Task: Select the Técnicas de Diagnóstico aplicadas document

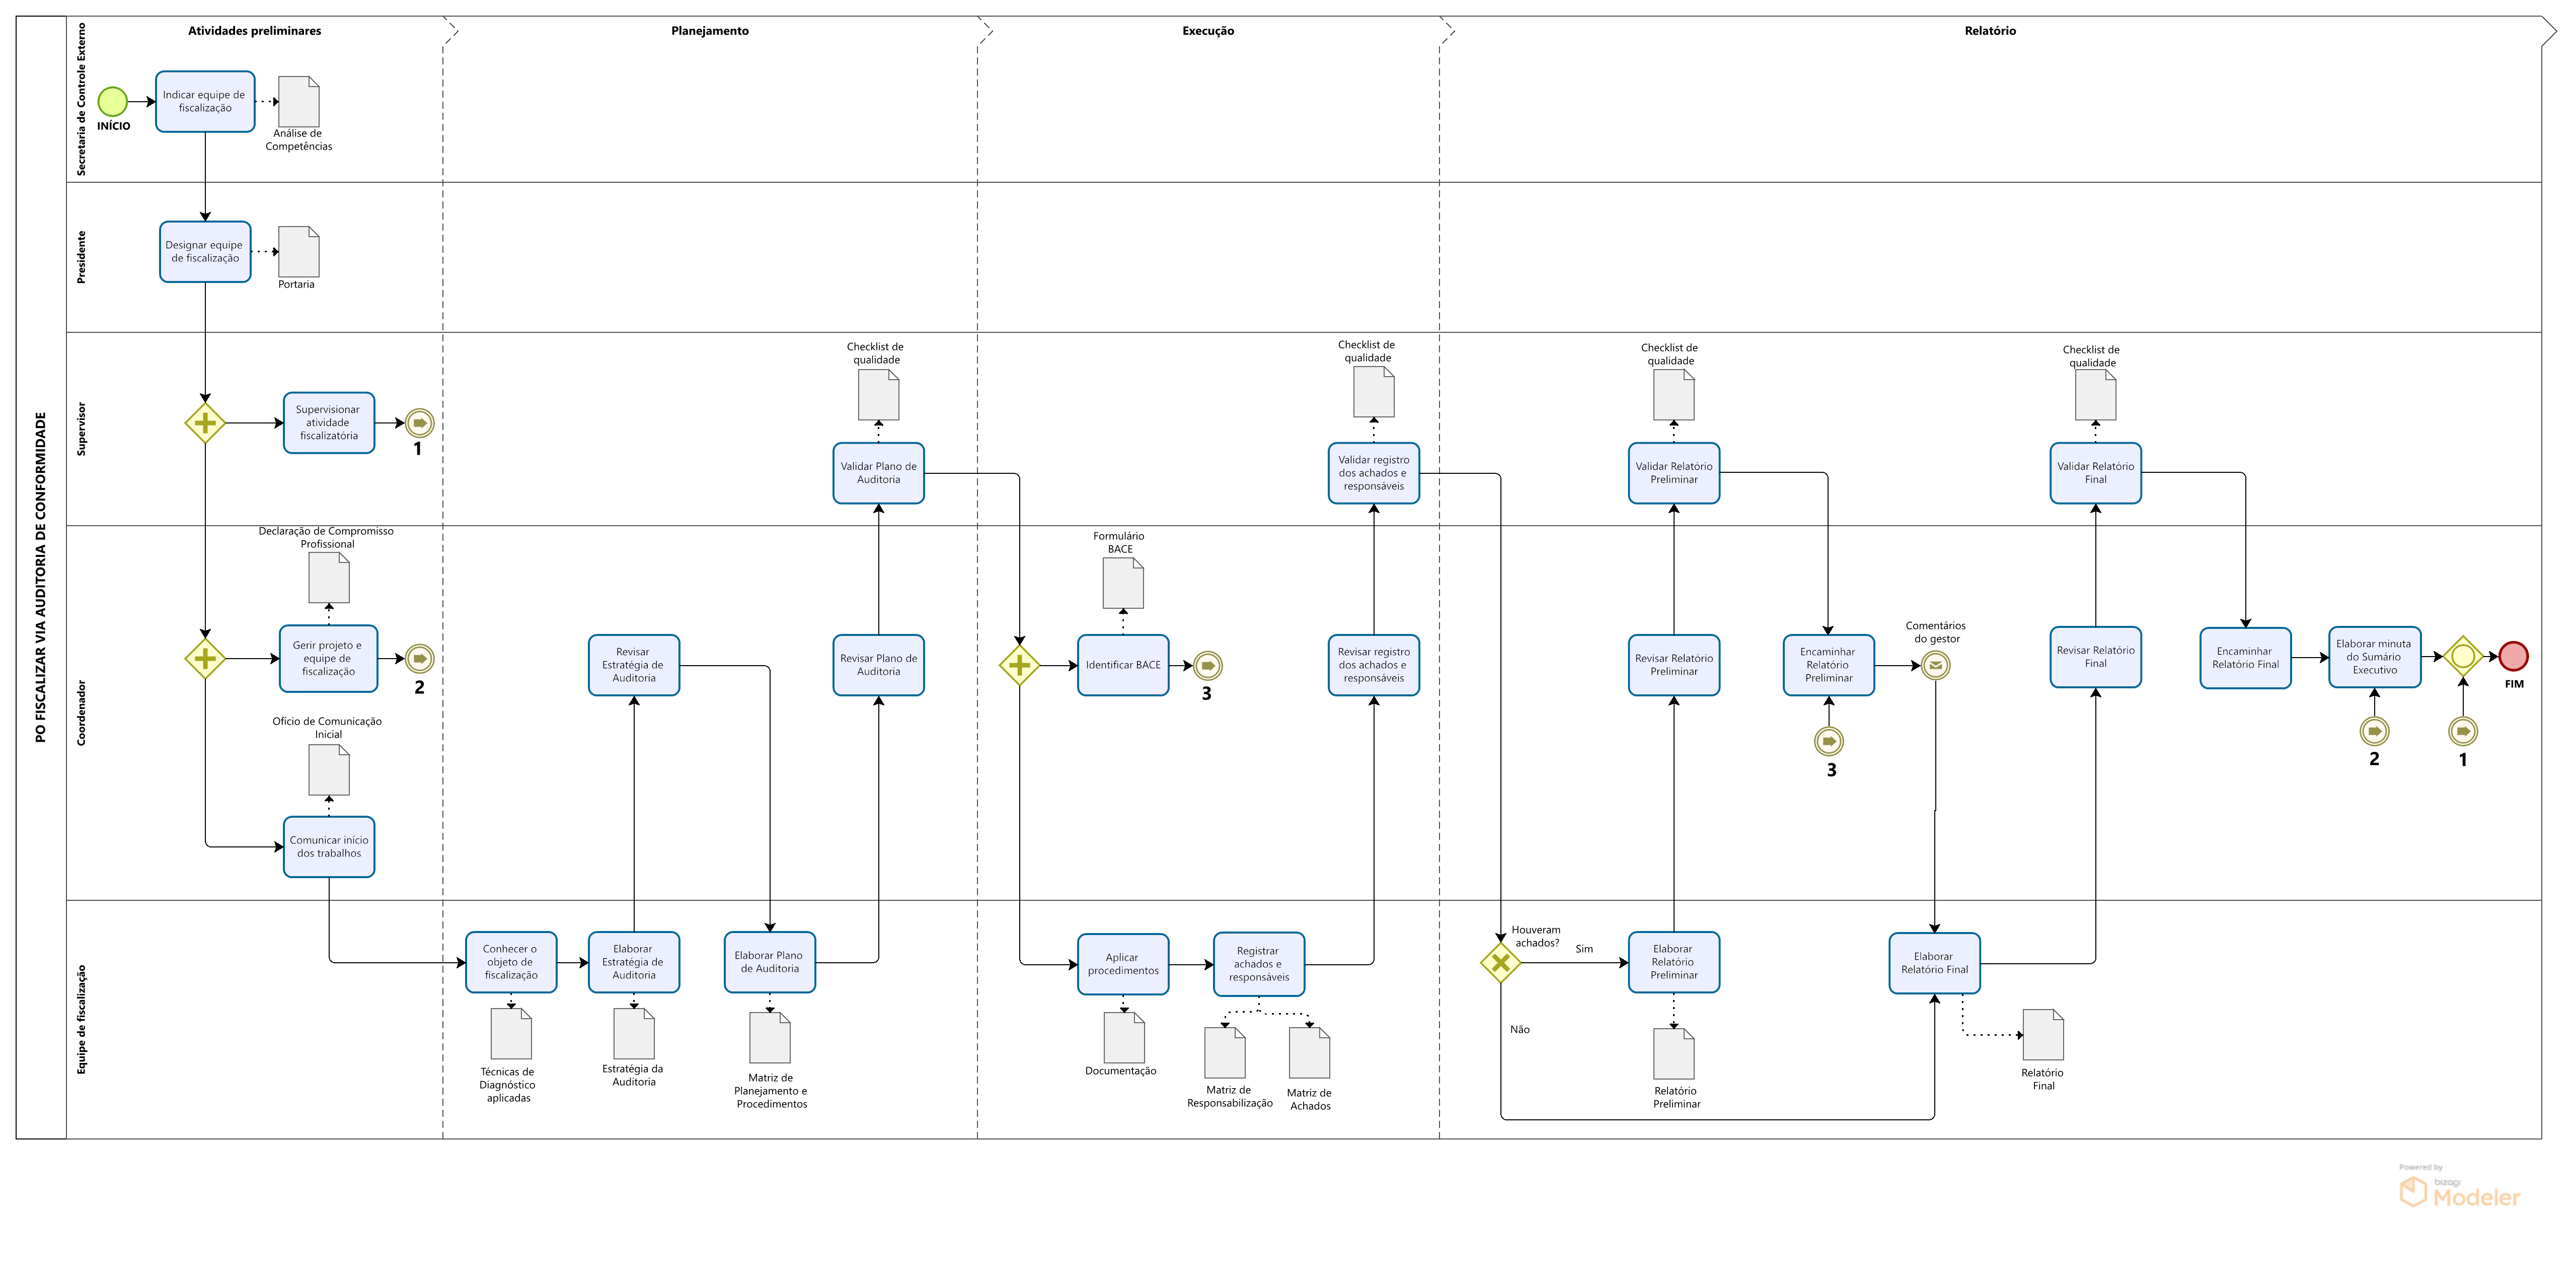Action: (x=511, y=1034)
